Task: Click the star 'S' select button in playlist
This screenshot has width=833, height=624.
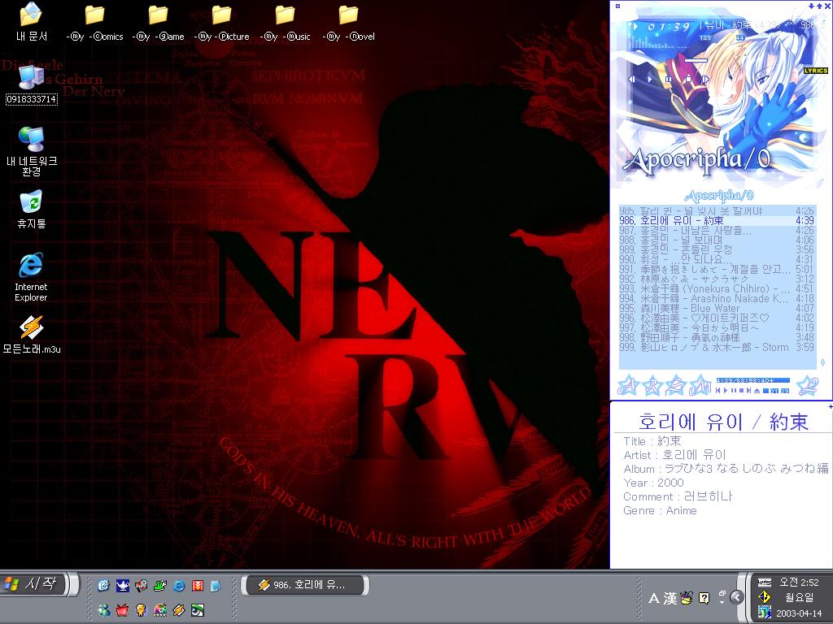Action: click(x=676, y=386)
